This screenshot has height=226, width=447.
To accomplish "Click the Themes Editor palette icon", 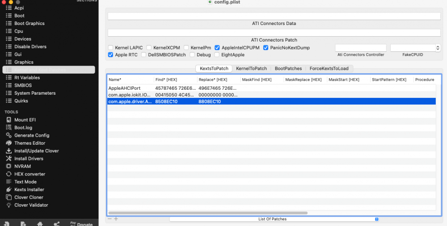I will tap(9, 143).
